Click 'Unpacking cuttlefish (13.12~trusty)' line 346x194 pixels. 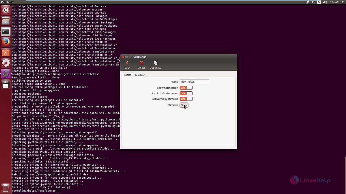pos(43,161)
